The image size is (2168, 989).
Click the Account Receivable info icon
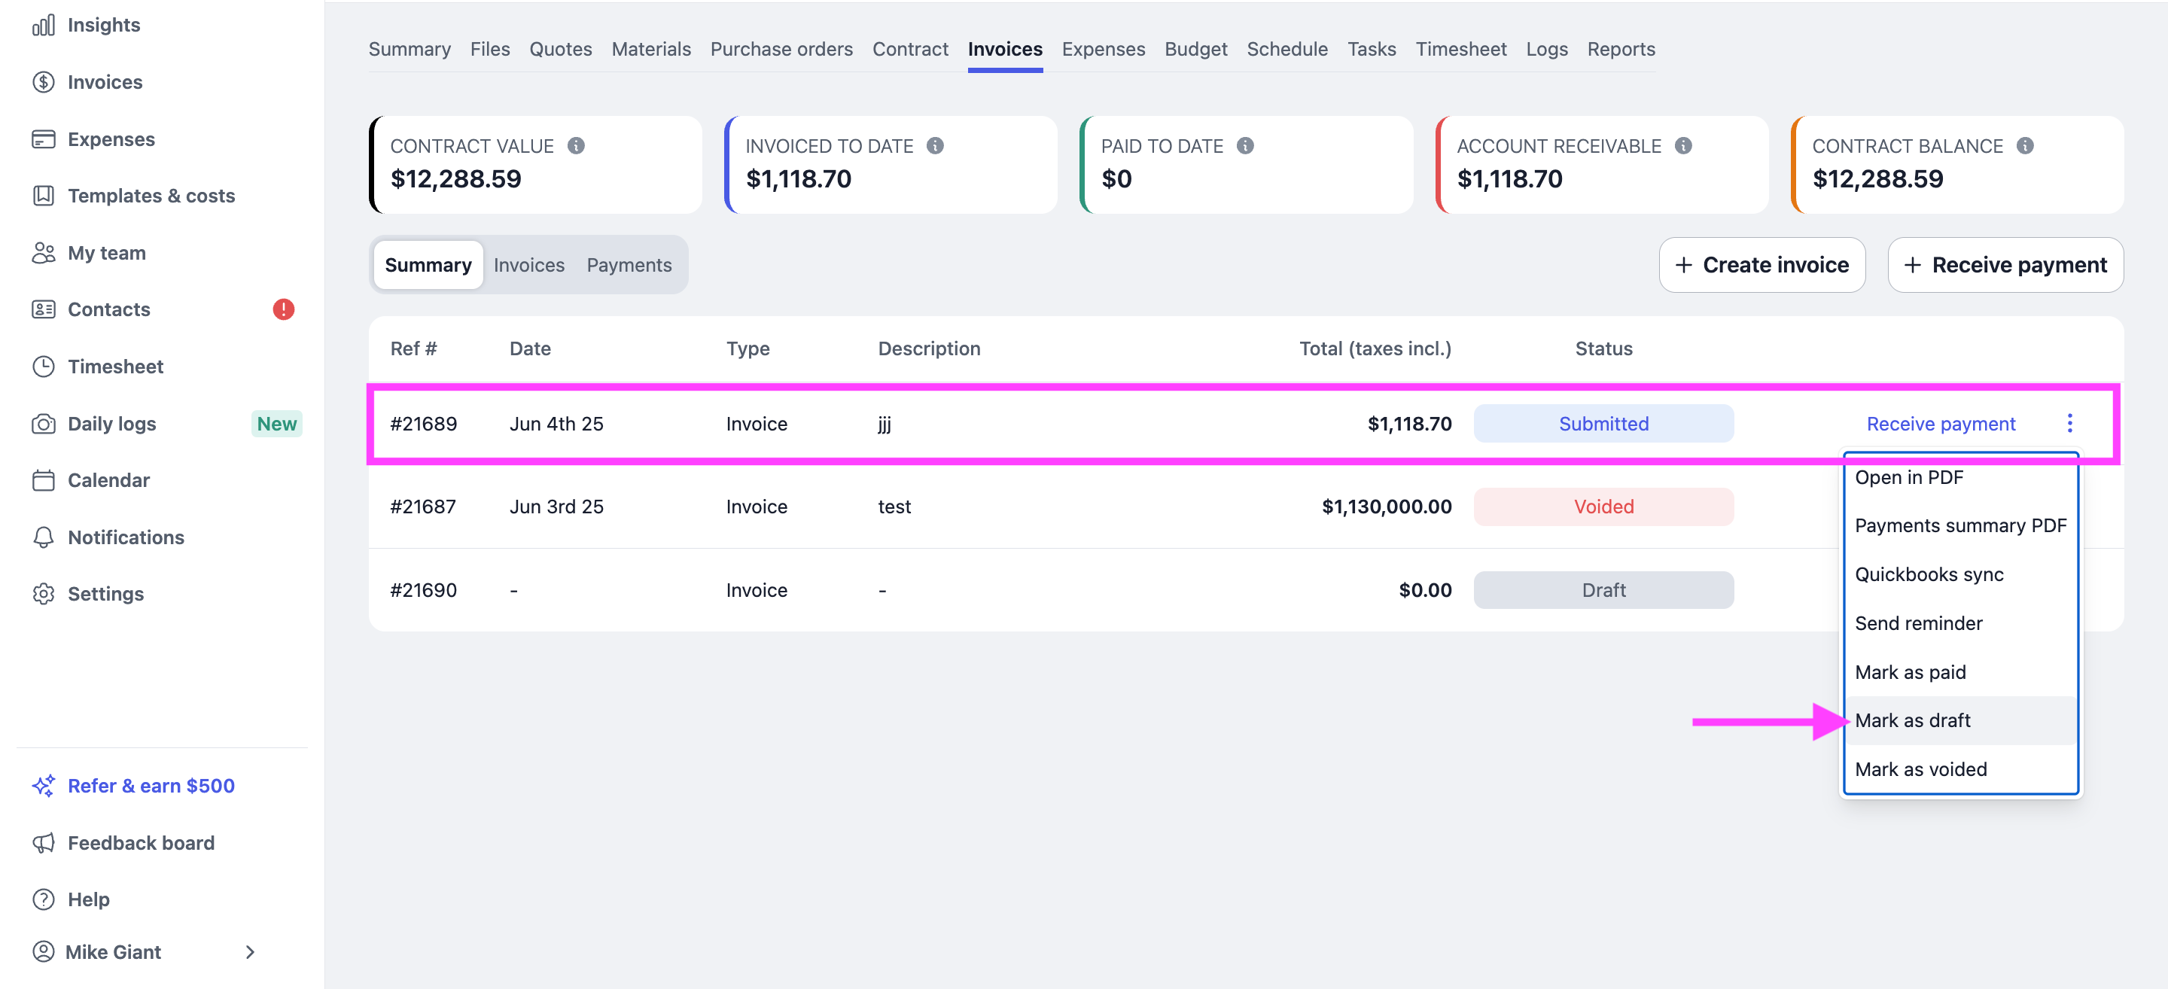[x=1683, y=145]
